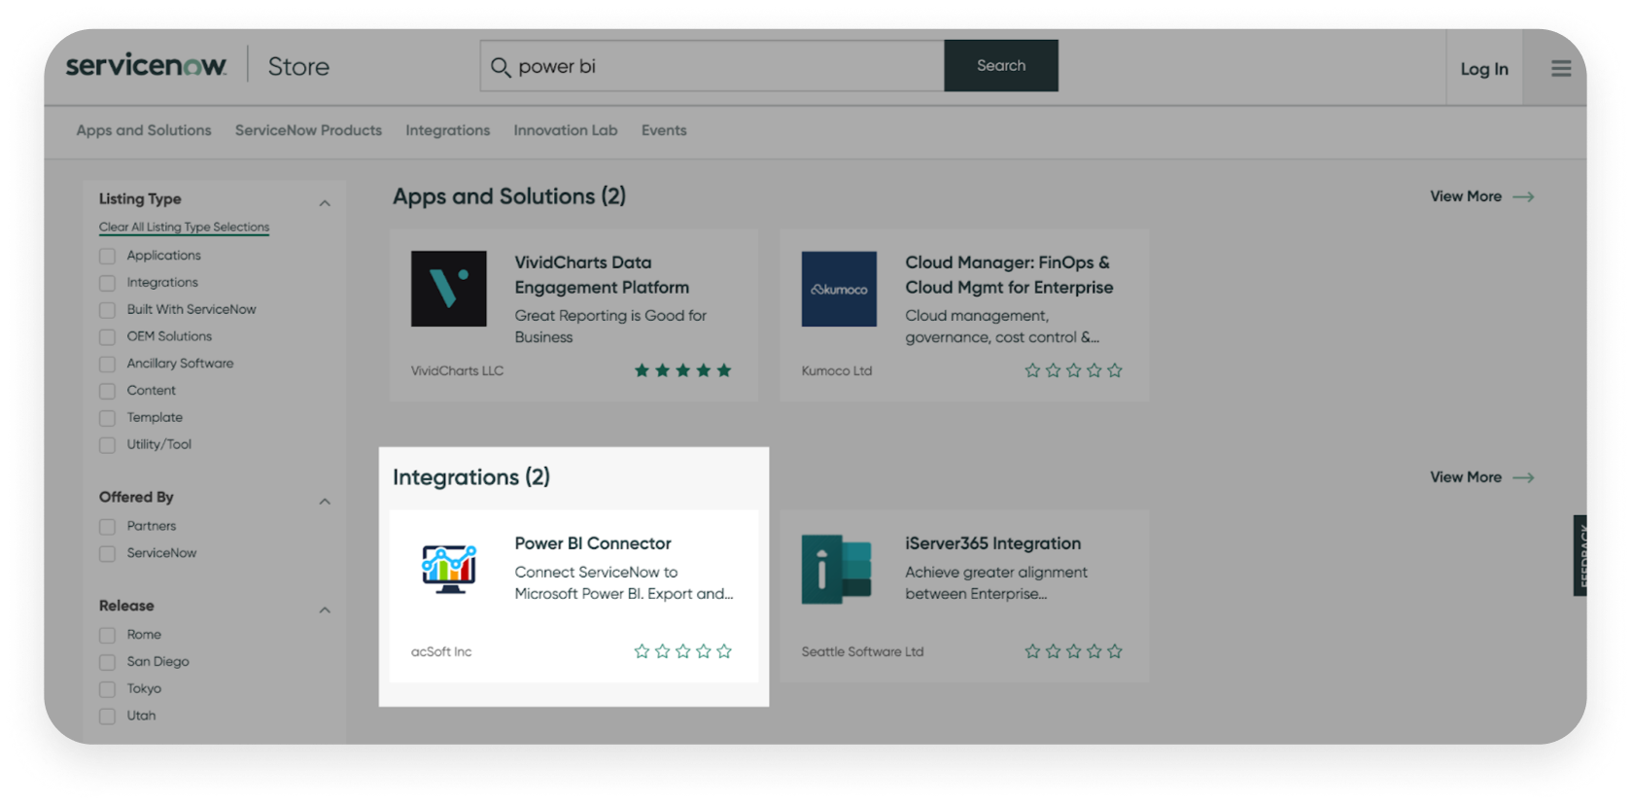Image resolution: width=1631 pixels, height=804 pixels.
Task: Click the Store label
Action: (298, 67)
